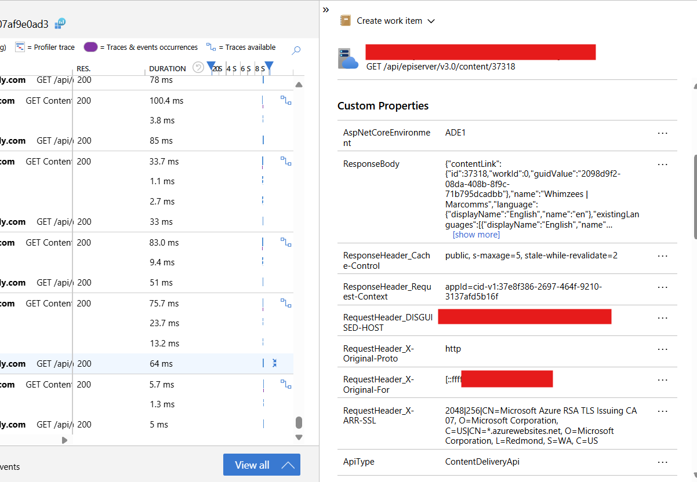This screenshot has width=697, height=482.
Task: Click the Application Insights icon beside the operation ID
Action: pos(60,24)
